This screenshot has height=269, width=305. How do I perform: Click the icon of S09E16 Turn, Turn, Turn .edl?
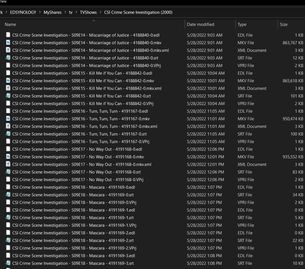coord(8,111)
